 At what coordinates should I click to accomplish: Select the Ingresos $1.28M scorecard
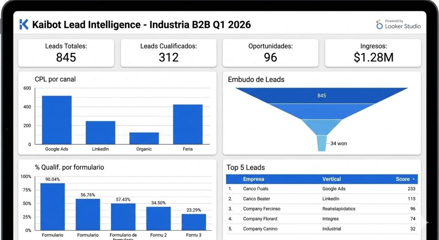tap(373, 53)
